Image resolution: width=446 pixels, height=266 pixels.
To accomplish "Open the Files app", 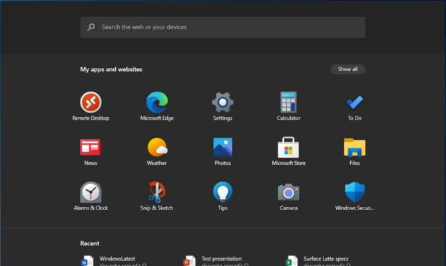I will 354,151.
